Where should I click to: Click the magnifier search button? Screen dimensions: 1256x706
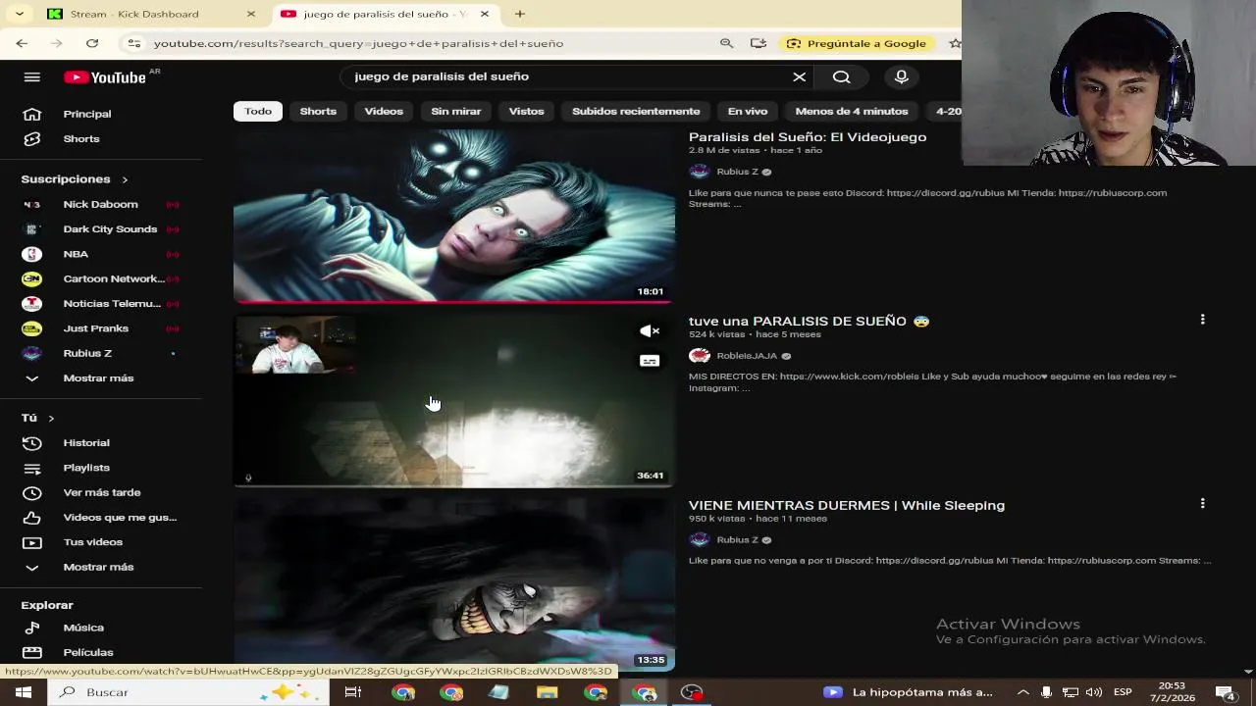click(x=842, y=76)
